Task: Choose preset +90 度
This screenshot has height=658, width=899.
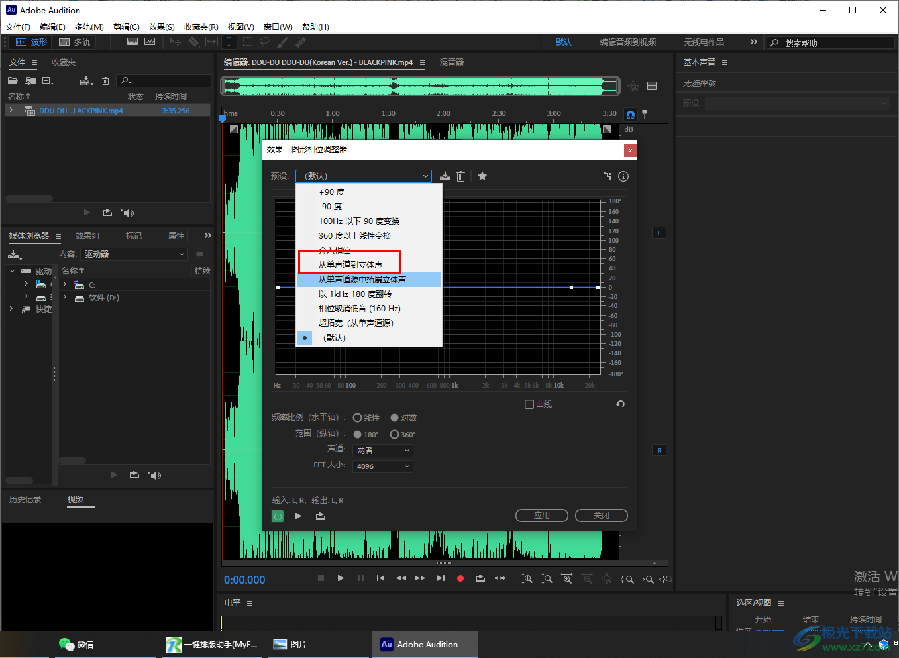Action: click(369, 192)
